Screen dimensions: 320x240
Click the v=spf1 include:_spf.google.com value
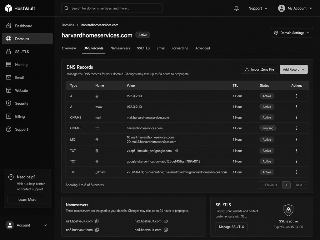[x=152, y=151]
